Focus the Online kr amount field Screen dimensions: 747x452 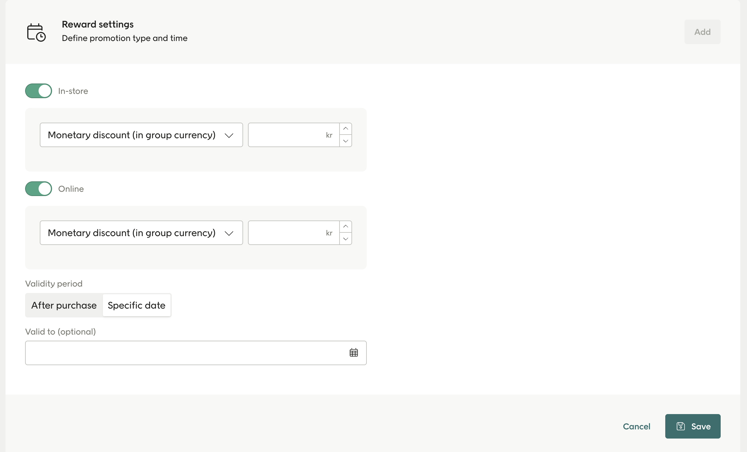pos(288,233)
